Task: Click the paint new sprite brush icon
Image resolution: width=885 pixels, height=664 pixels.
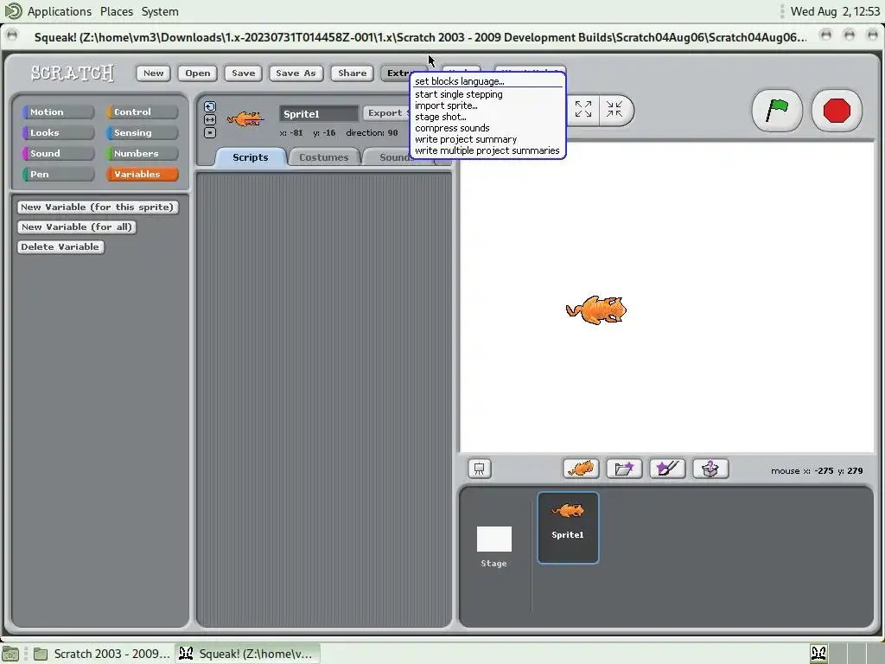Action: click(668, 469)
